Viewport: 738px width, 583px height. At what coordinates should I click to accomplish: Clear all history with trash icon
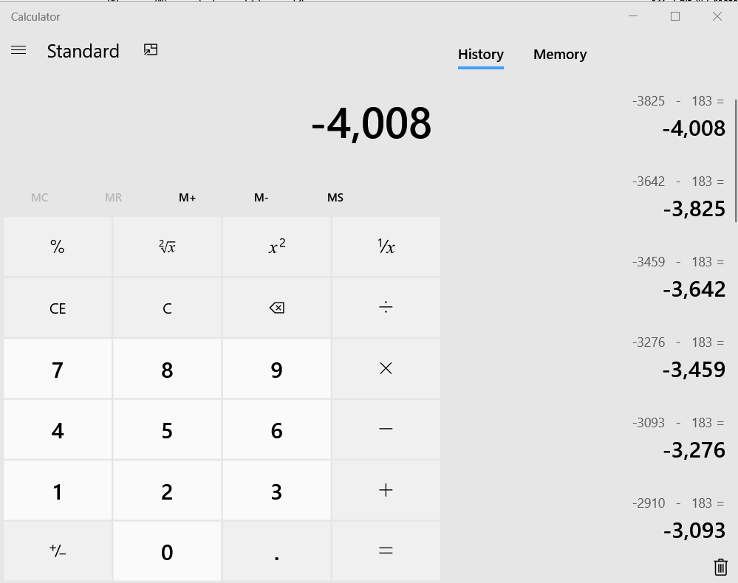coord(720,566)
